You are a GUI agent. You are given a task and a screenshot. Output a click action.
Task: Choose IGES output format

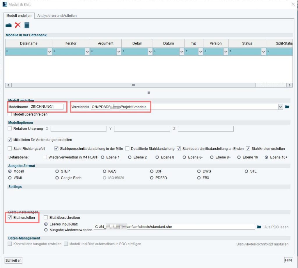[104, 171]
